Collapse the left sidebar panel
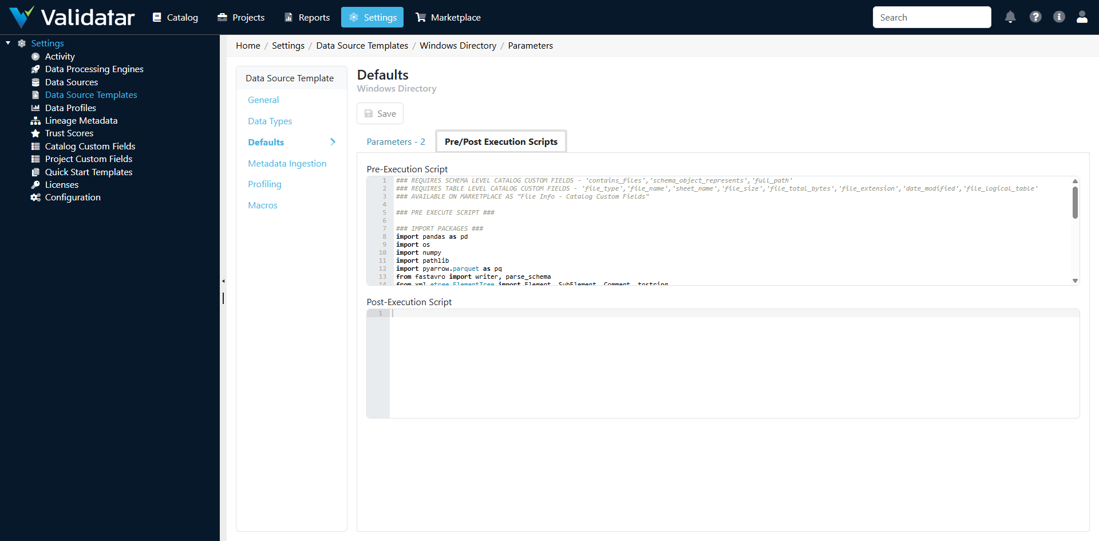 pos(223,281)
